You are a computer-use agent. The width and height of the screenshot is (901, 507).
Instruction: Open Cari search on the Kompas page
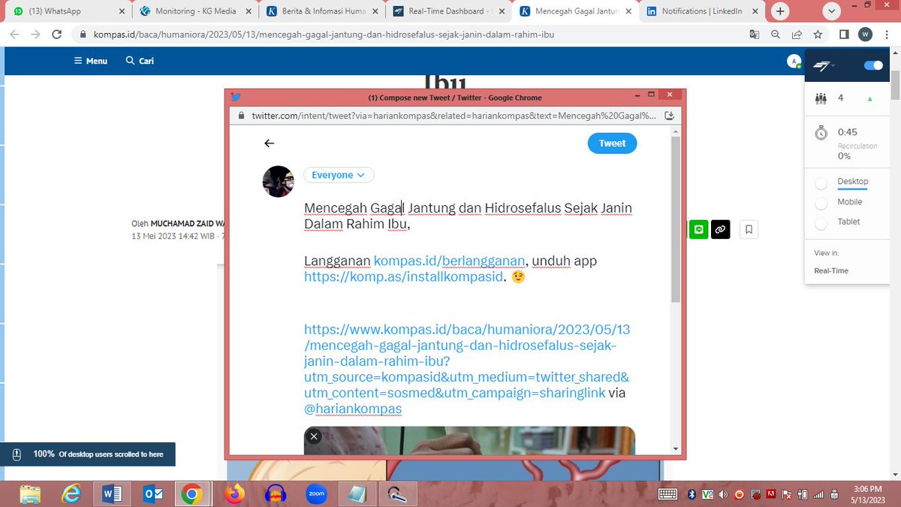(x=139, y=61)
